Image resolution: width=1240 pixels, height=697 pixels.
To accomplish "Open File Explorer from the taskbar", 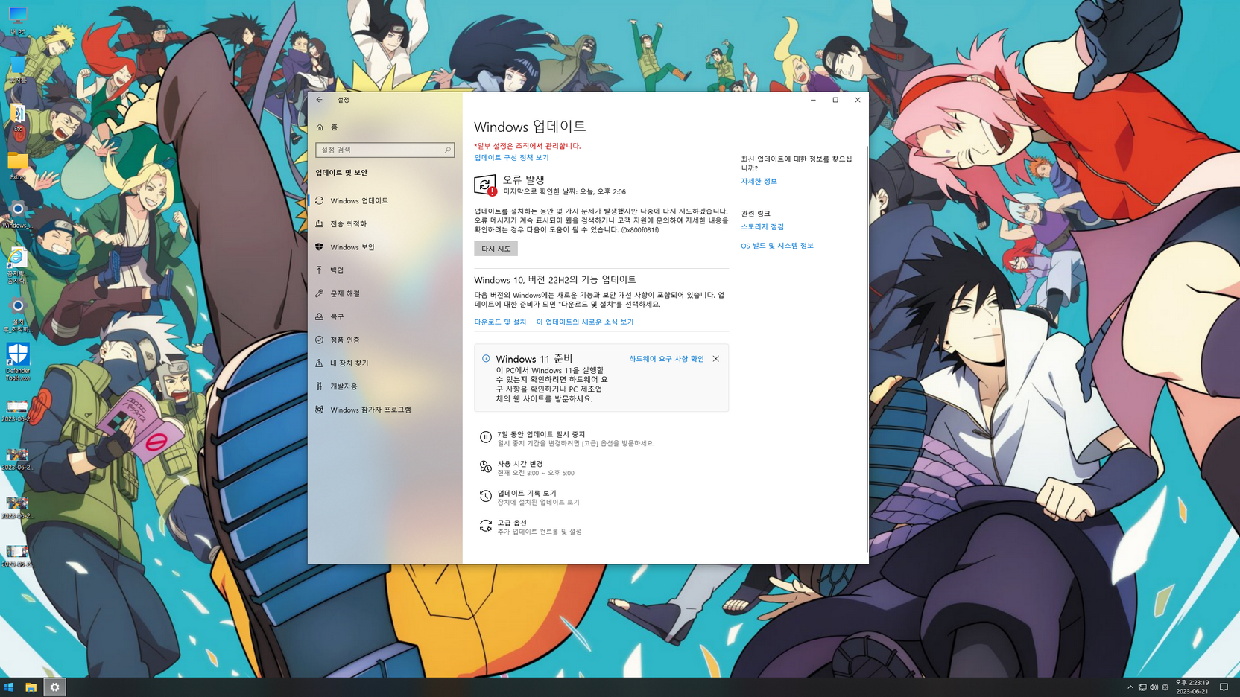I will pos(31,687).
